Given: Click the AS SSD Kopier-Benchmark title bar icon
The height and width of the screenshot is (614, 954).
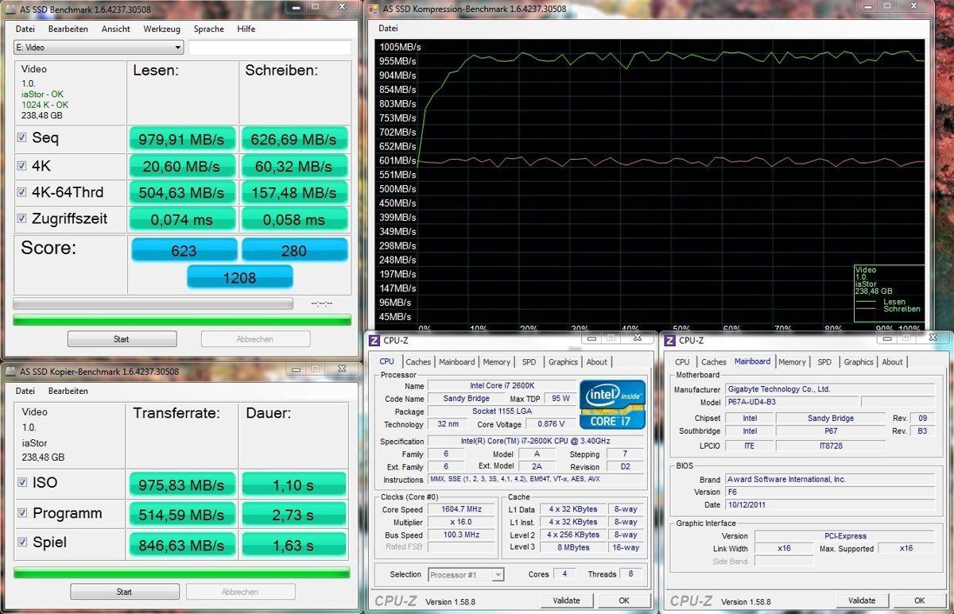Looking at the screenshot, I should 11,371.
